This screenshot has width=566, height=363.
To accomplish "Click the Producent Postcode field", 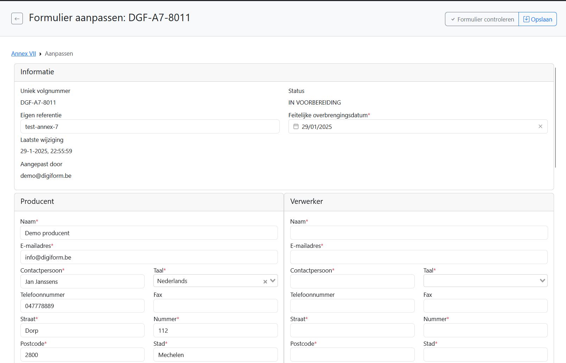I will pyautogui.click(x=82, y=355).
